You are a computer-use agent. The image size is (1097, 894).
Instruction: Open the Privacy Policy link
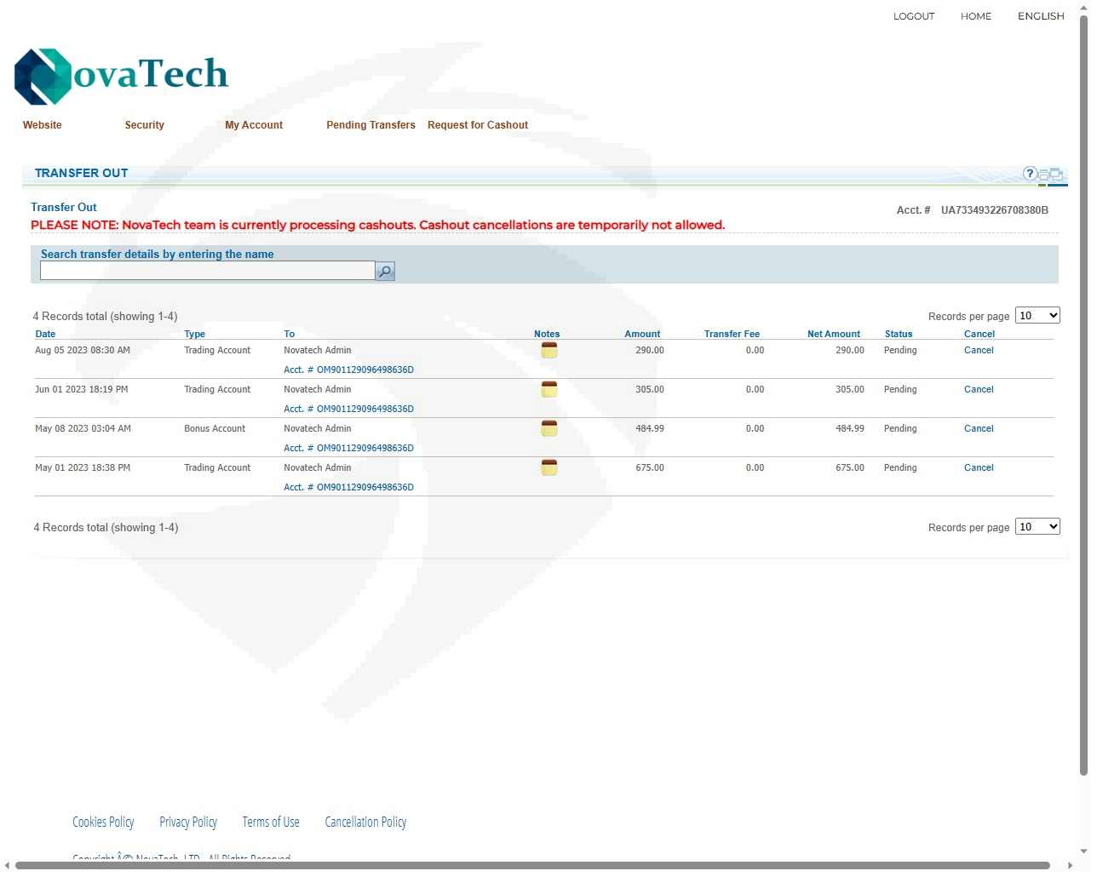[x=188, y=822]
